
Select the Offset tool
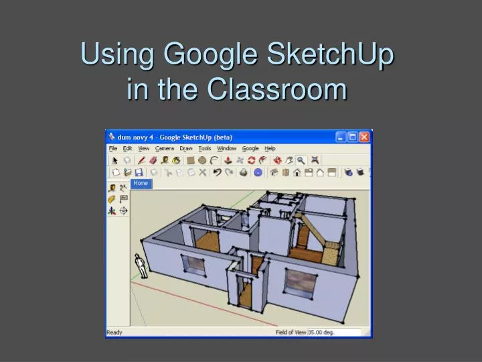pos(263,160)
